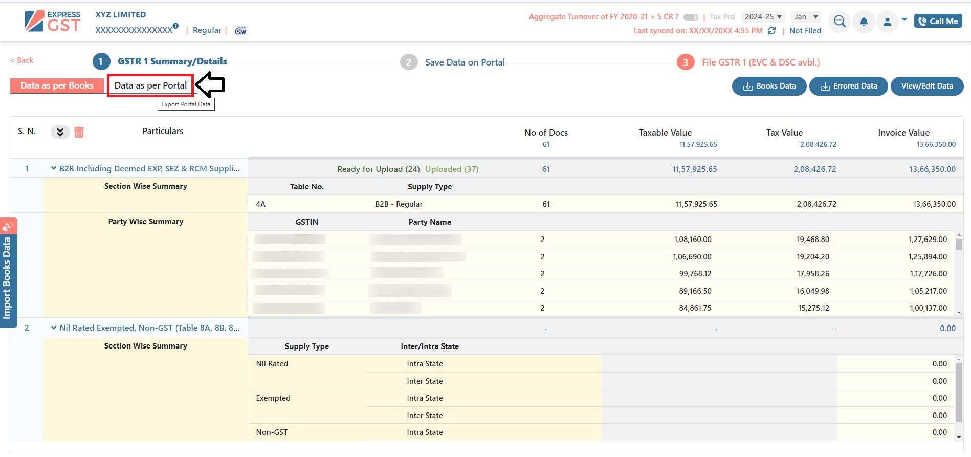
Task: Click the Express GST logo
Action: coord(52,21)
